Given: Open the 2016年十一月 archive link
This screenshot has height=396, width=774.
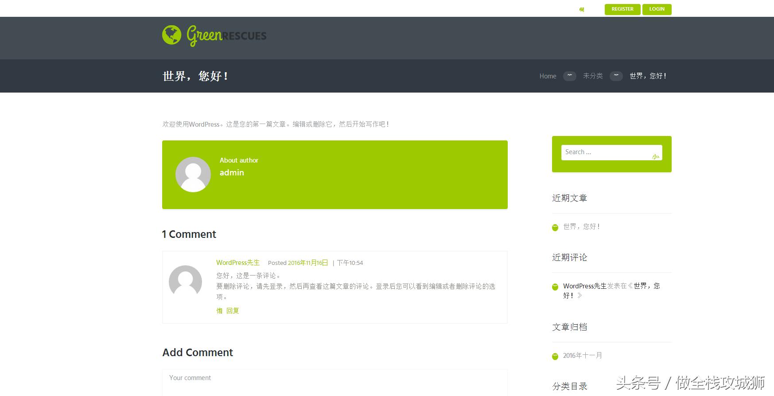Looking at the screenshot, I should click(582, 355).
